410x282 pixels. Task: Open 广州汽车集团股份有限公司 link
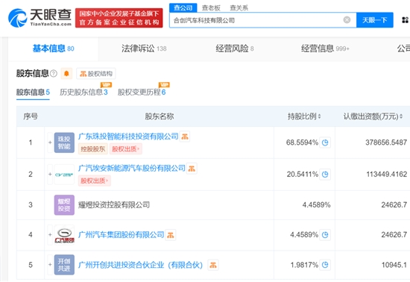pos(121,235)
